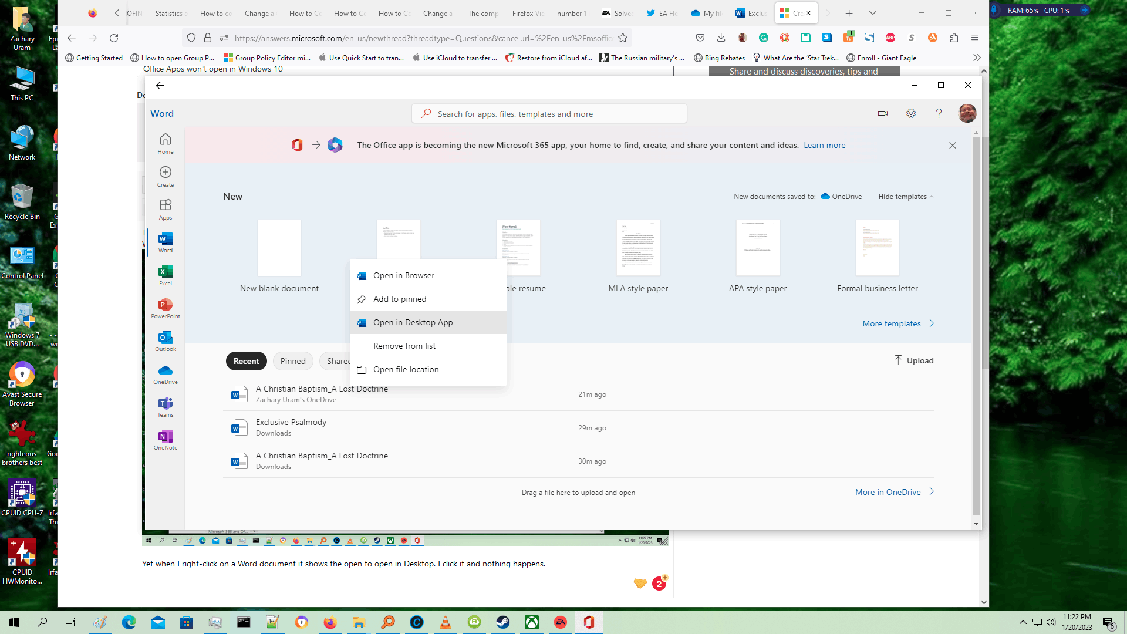
Task: Expand the bookmarks toolbar overflow chevron
Action: [x=977, y=58]
